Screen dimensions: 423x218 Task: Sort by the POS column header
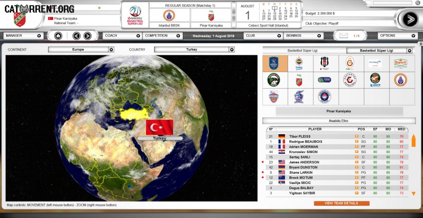pyautogui.click(x=361, y=129)
